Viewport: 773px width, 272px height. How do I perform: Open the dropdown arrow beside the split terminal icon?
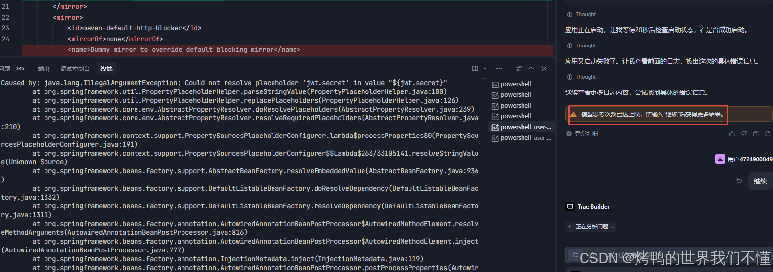tap(485, 68)
